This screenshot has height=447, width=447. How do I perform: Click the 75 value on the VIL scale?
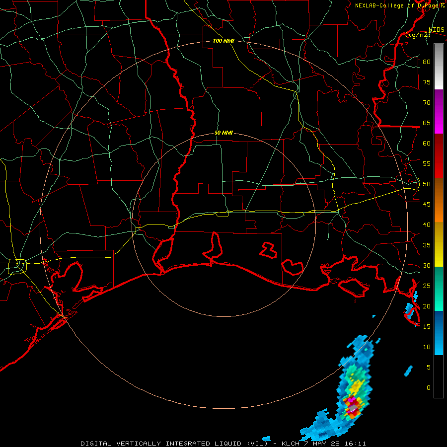427,82
